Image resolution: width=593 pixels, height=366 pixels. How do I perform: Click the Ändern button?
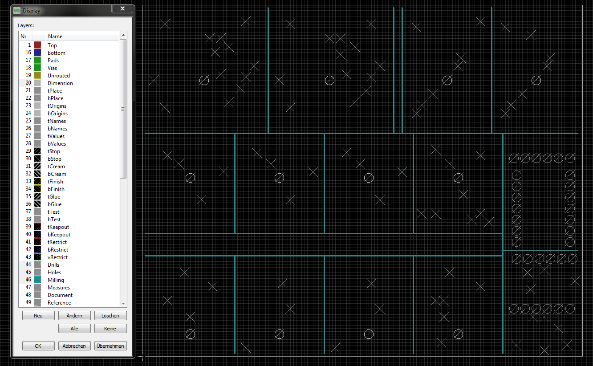click(x=74, y=316)
